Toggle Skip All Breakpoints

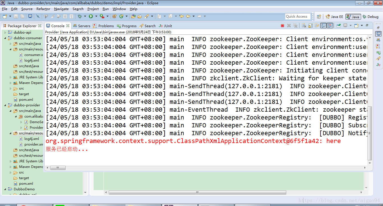coord(38,17)
